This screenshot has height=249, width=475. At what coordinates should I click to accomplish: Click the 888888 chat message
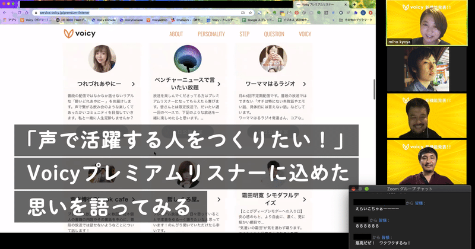click(367, 226)
